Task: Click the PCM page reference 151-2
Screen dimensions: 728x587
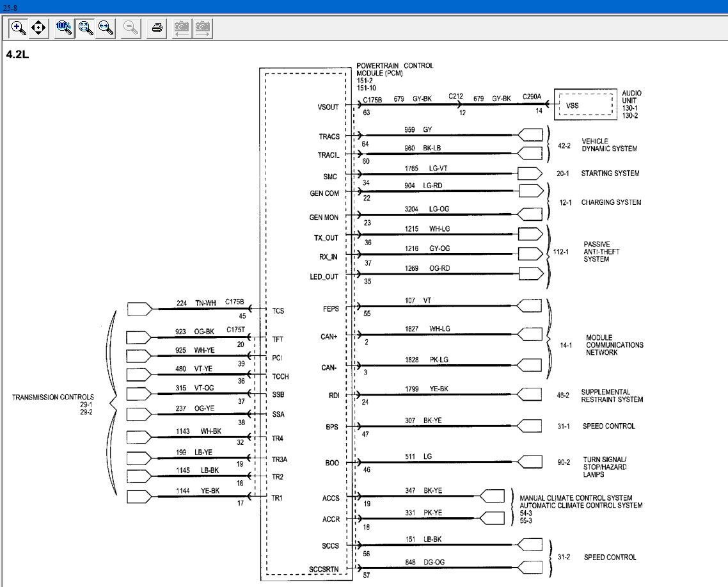Action: [365, 81]
